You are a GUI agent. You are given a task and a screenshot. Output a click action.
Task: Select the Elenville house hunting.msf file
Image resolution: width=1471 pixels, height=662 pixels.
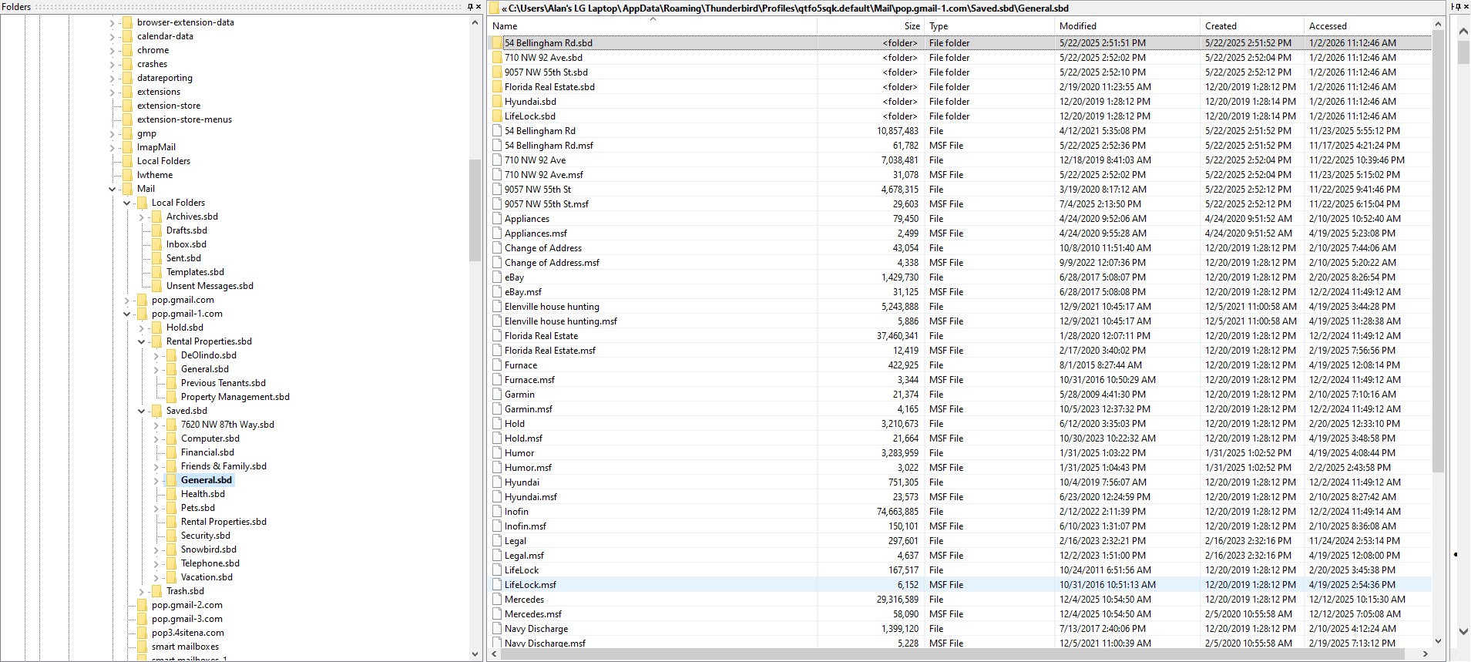click(561, 321)
